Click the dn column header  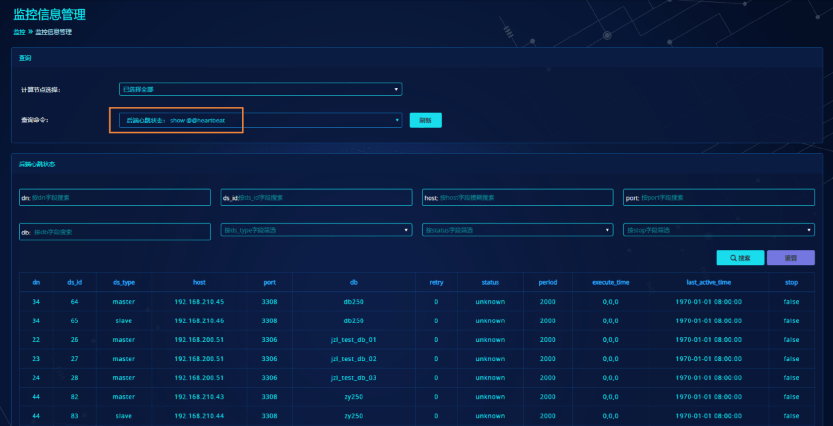36,282
